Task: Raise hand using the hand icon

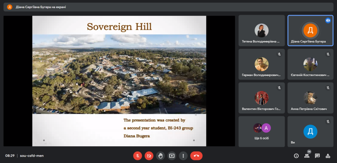Action: click(x=160, y=156)
